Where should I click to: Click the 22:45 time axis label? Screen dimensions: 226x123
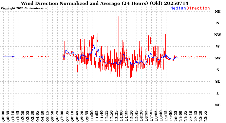coord(196,116)
